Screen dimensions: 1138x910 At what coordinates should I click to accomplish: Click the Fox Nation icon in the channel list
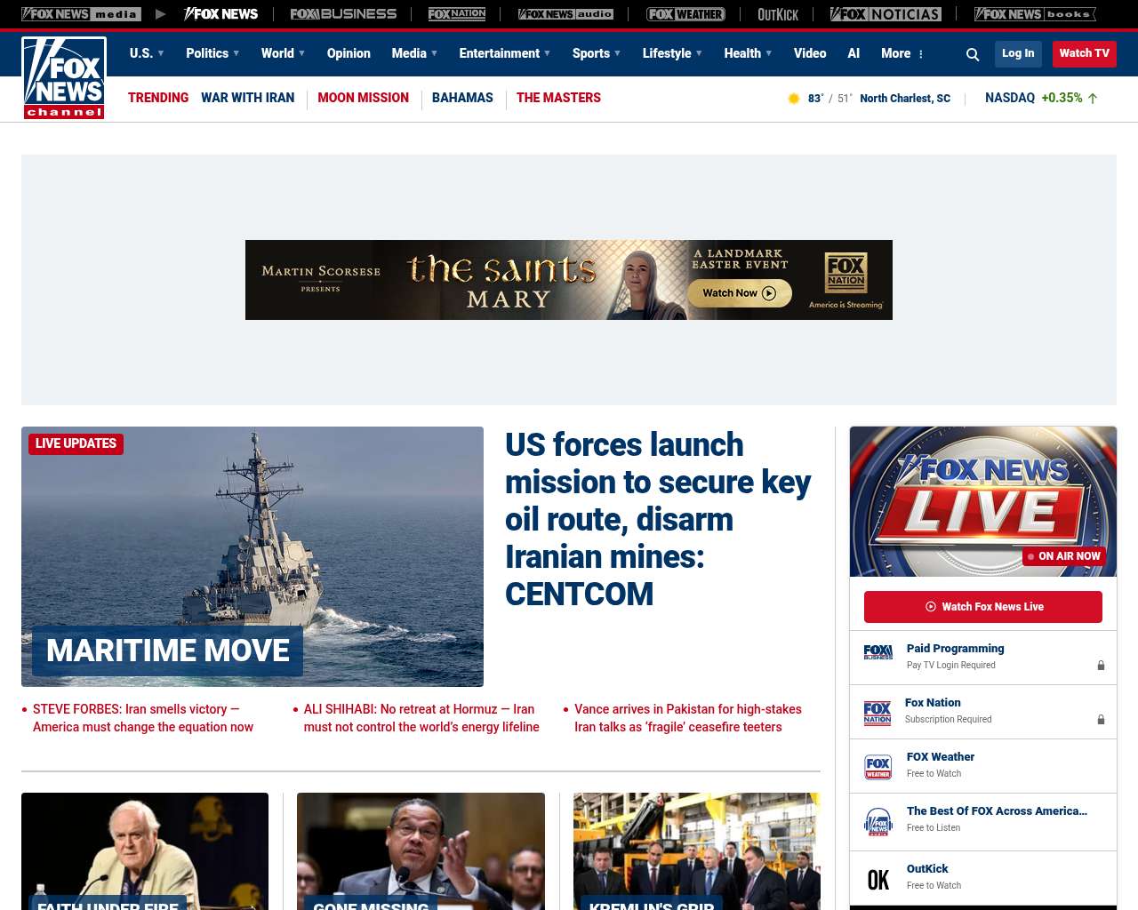point(878,713)
